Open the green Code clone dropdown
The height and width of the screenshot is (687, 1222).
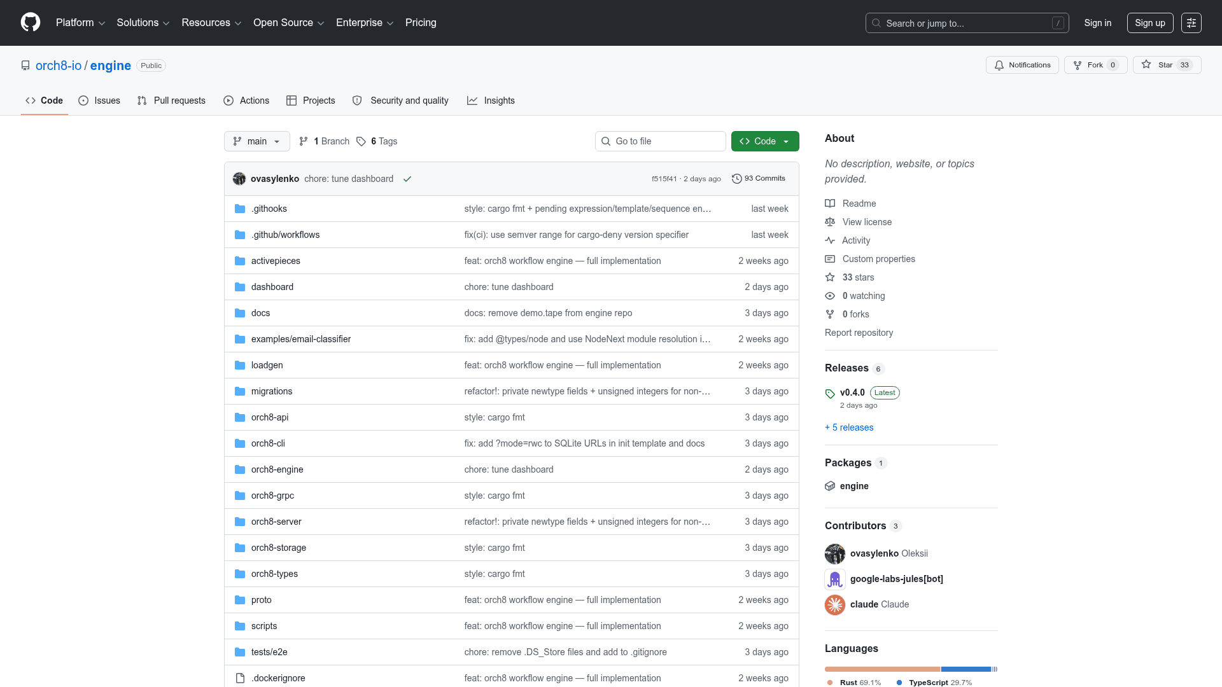(x=765, y=141)
